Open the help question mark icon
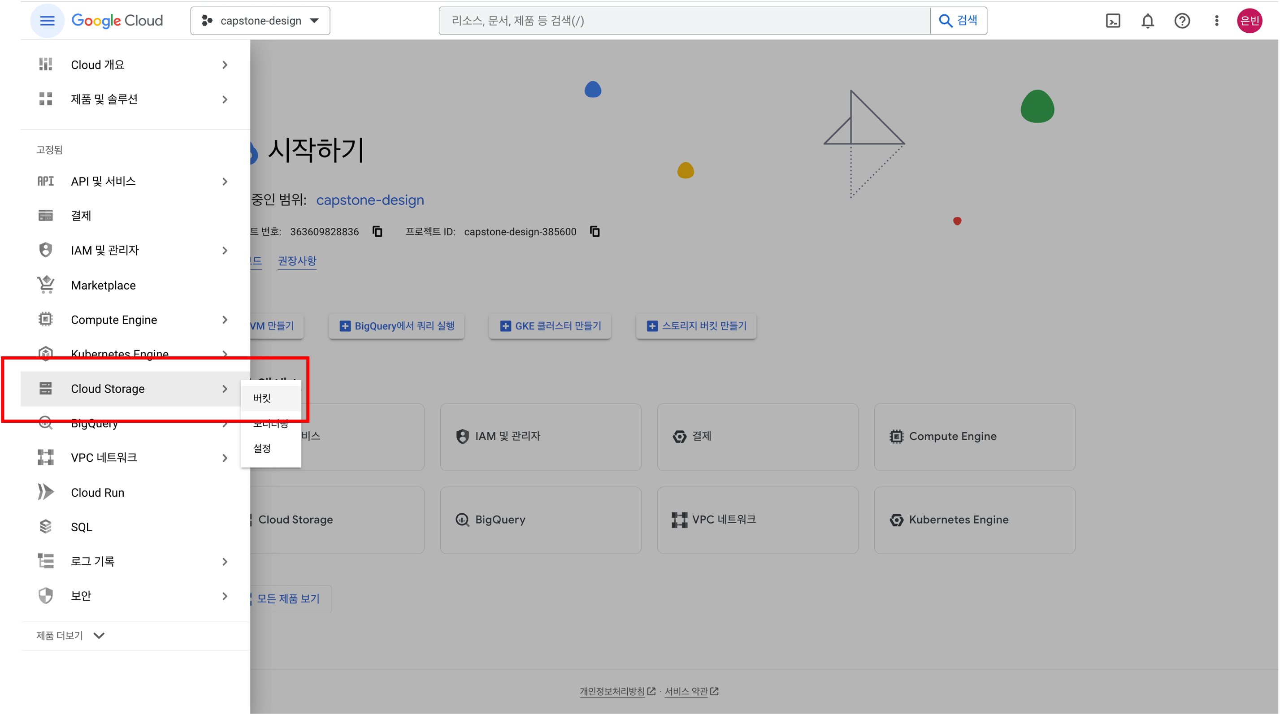 point(1182,21)
